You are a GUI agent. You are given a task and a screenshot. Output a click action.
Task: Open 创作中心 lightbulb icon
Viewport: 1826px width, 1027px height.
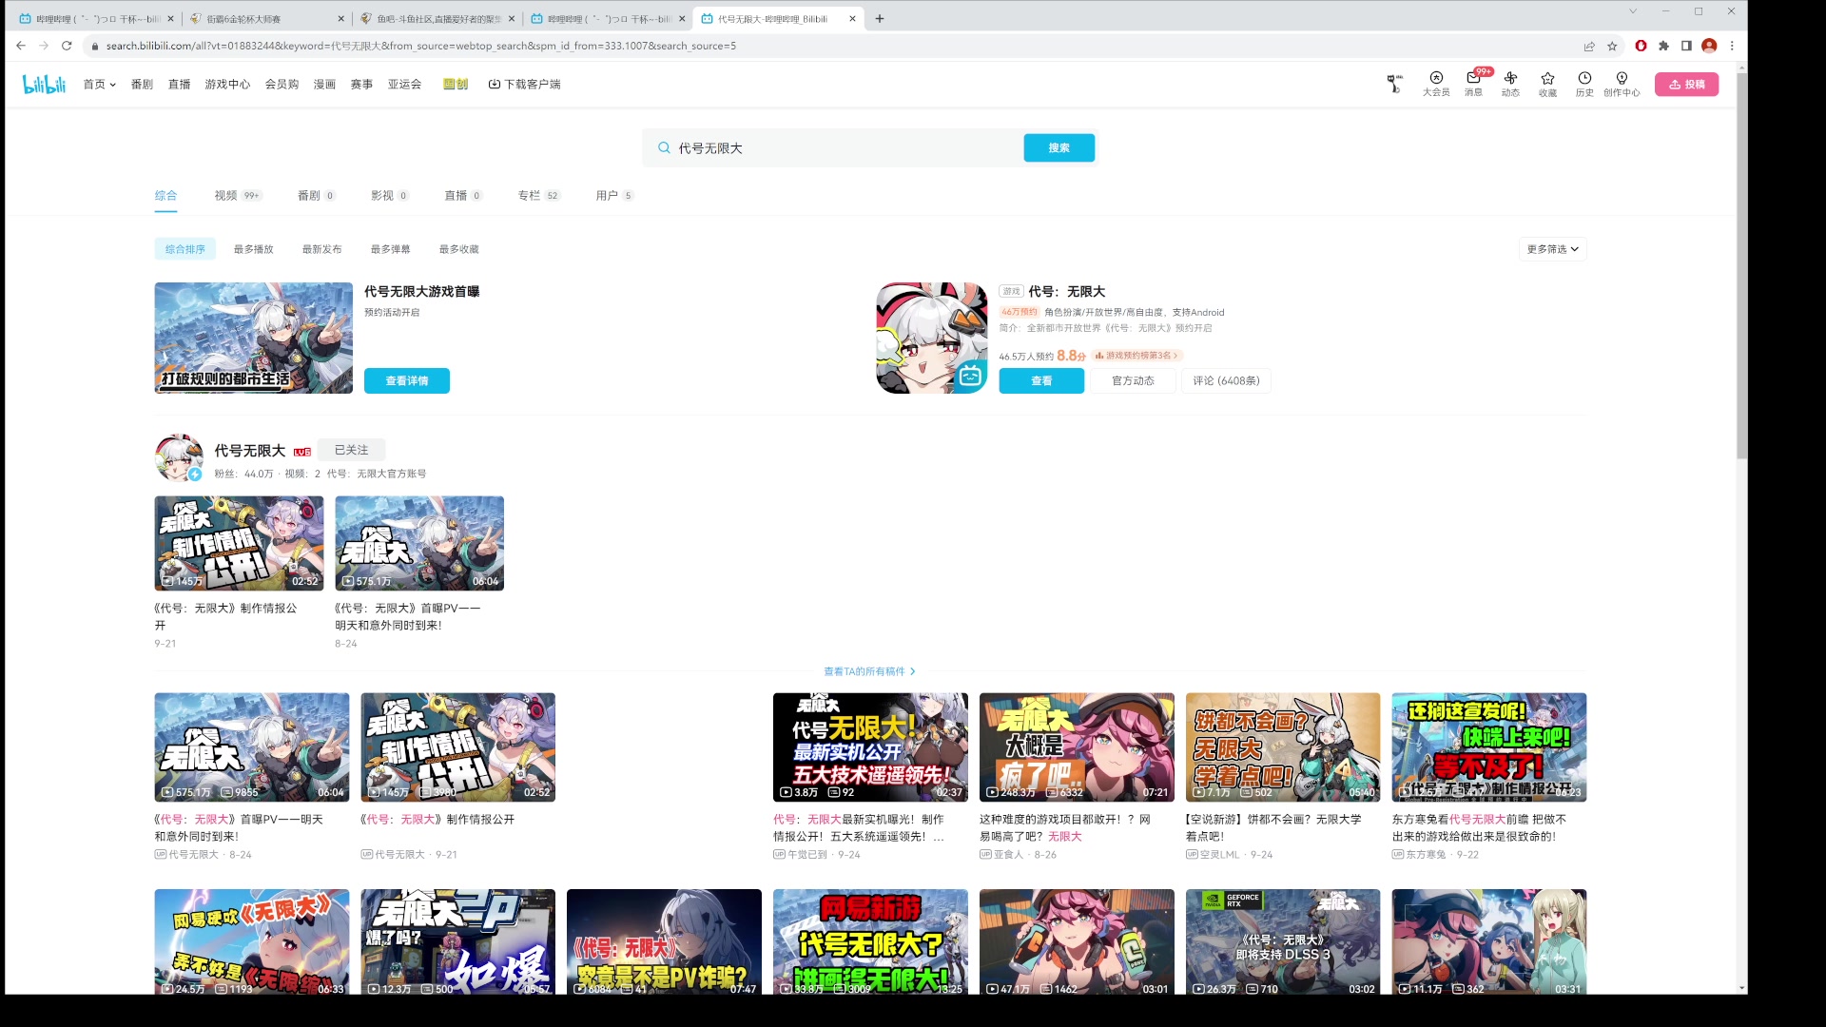tap(1622, 84)
